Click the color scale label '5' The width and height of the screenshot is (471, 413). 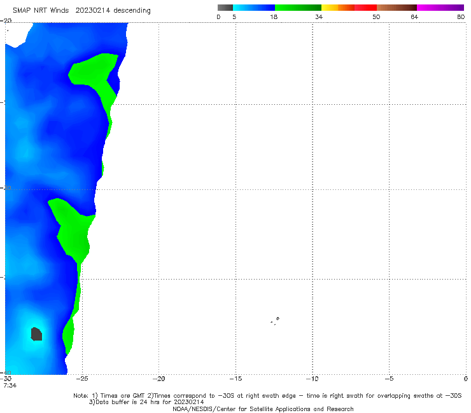pos(234,17)
